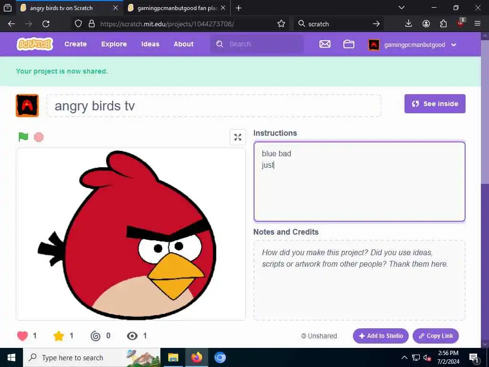Enter full screen project mode
This screenshot has width=489, height=367.
coord(238,137)
